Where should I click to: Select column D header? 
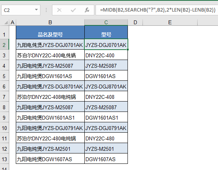135,22
